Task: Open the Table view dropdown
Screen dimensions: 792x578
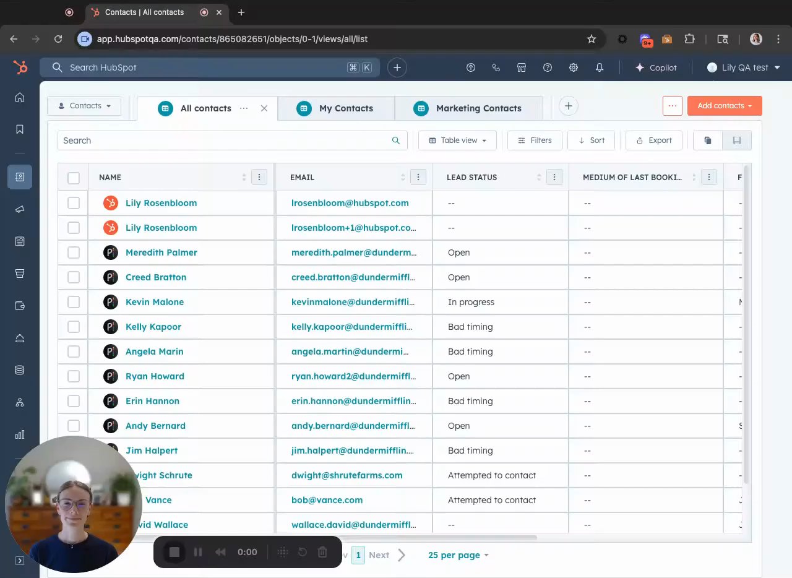Action: [458, 140]
